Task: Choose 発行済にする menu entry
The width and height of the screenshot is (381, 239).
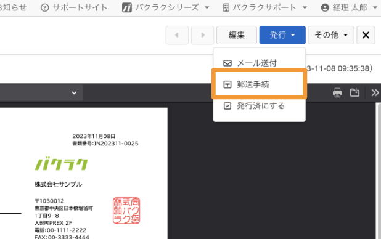Action: [x=260, y=106]
